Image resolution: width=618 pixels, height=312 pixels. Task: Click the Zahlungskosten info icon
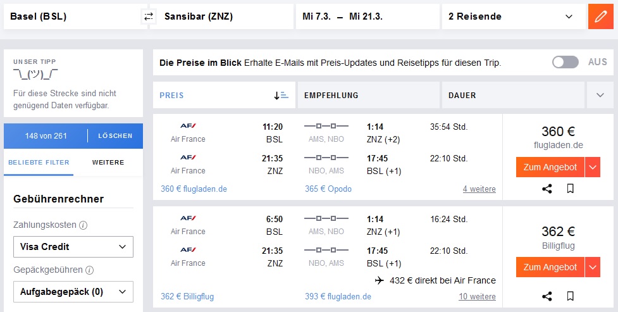(x=83, y=225)
